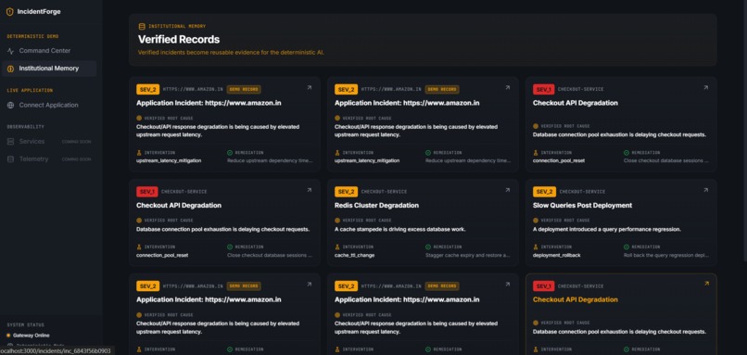Screen dimensions: 747x355
Task: Click the Institutional Memory sidebar icon
Action: coord(10,69)
